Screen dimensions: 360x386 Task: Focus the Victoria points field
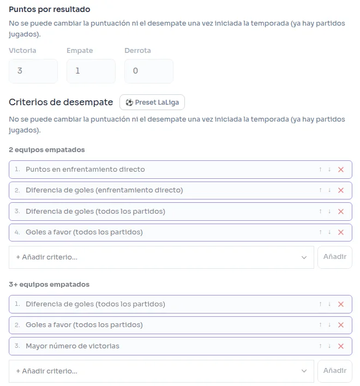point(33,71)
